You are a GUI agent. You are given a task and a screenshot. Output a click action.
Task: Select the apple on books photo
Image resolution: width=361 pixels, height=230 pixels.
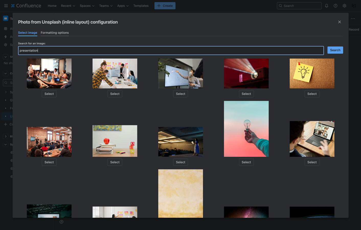tap(115, 162)
